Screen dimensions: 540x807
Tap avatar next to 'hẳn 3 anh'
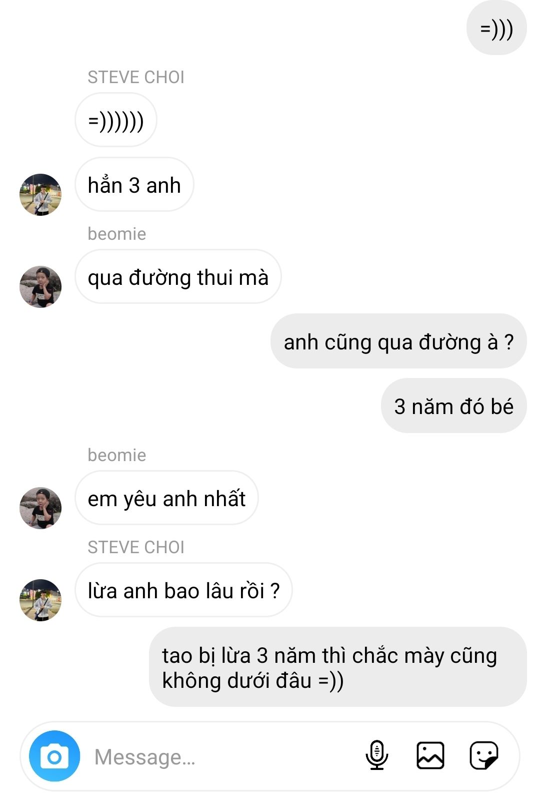click(40, 195)
